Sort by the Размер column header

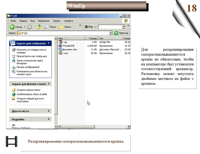92,38
